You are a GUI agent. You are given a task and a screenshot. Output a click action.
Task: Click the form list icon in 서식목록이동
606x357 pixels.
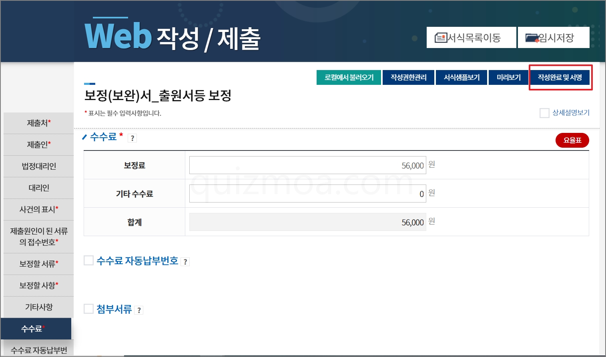click(x=441, y=38)
